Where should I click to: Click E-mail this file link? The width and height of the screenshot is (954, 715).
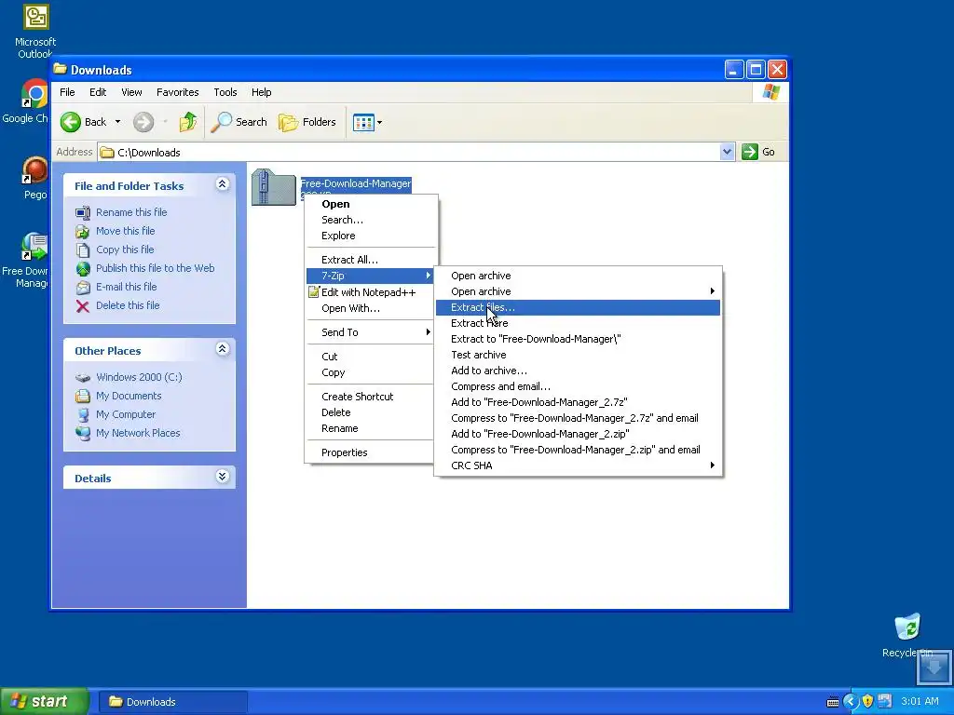coord(126,287)
